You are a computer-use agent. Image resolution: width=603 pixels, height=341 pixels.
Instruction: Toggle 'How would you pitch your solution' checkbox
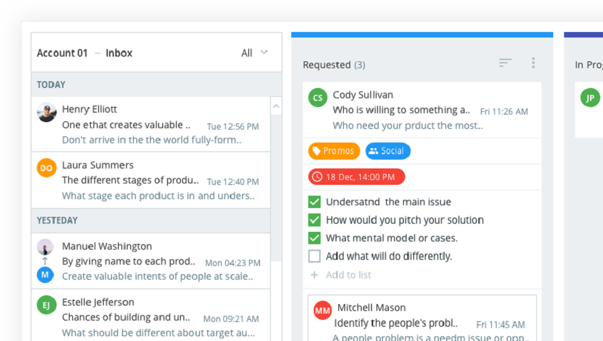coord(314,220)
